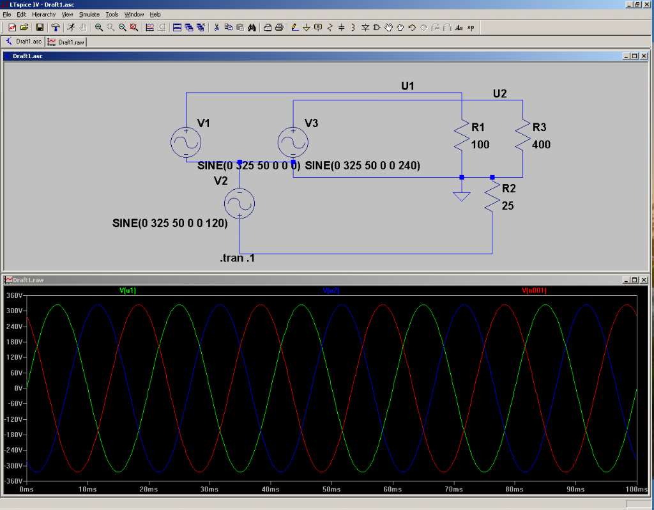This screenshot has height=510, width=654.
Task: Click the Print icon in toolbar
Action: coord(279,27)
